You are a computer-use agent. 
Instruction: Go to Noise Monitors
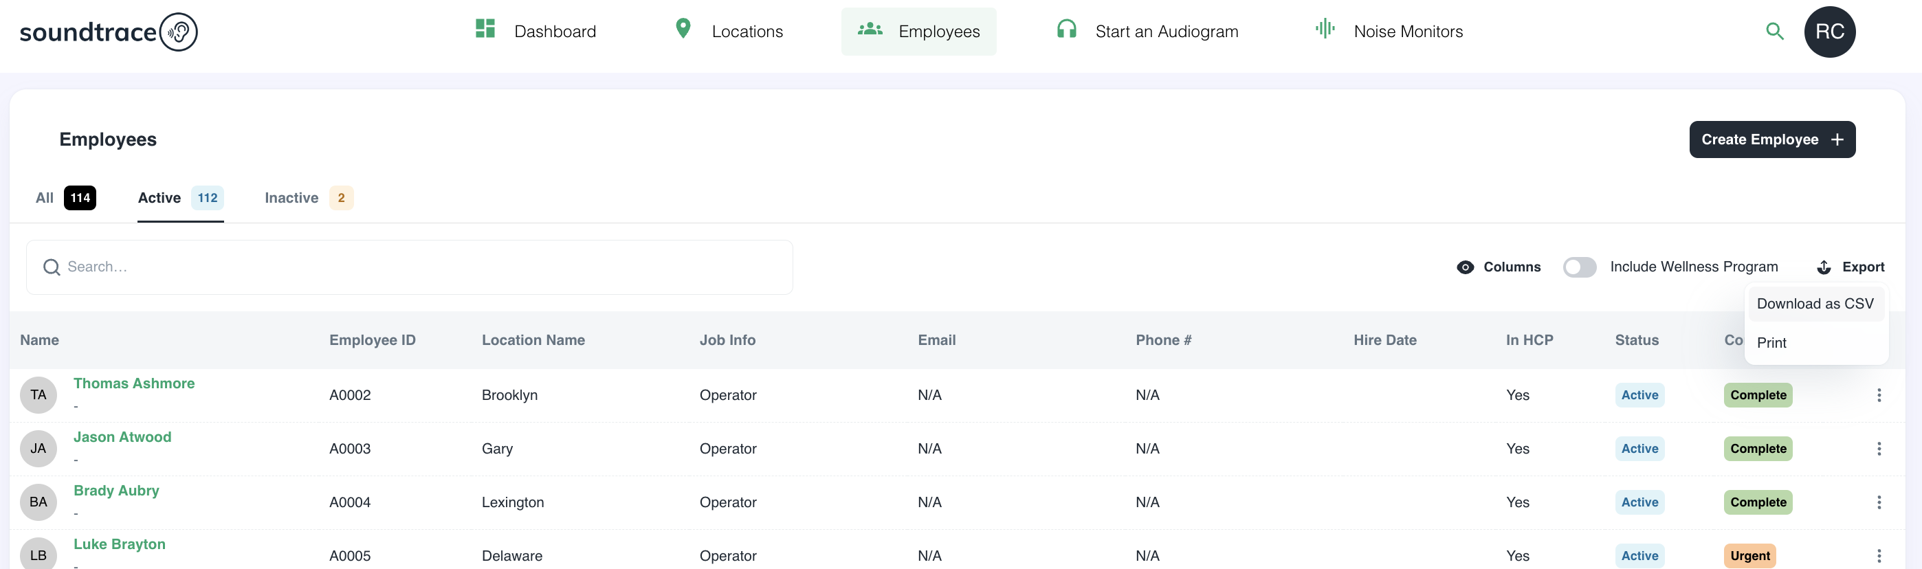[1389, 32]
